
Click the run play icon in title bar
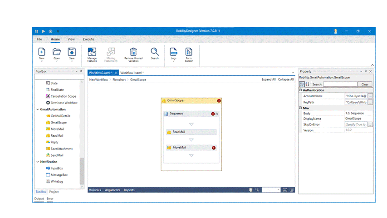[x=43, y=31]
